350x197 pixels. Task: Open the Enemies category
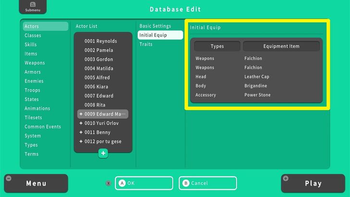point(34,81)
